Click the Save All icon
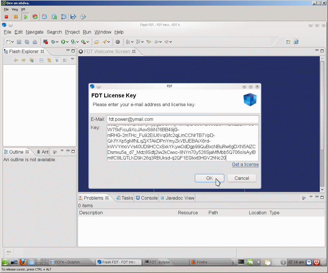The image size is (328, 273). [x=27, y=42]
